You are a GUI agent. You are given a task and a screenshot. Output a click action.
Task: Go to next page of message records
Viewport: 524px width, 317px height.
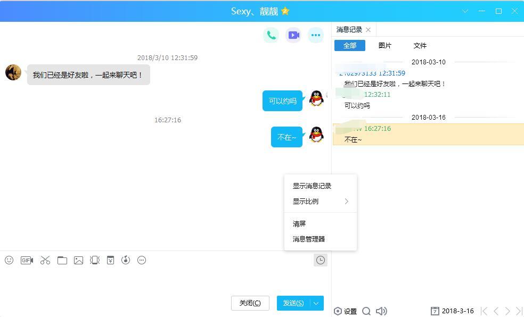coord(507,311)
